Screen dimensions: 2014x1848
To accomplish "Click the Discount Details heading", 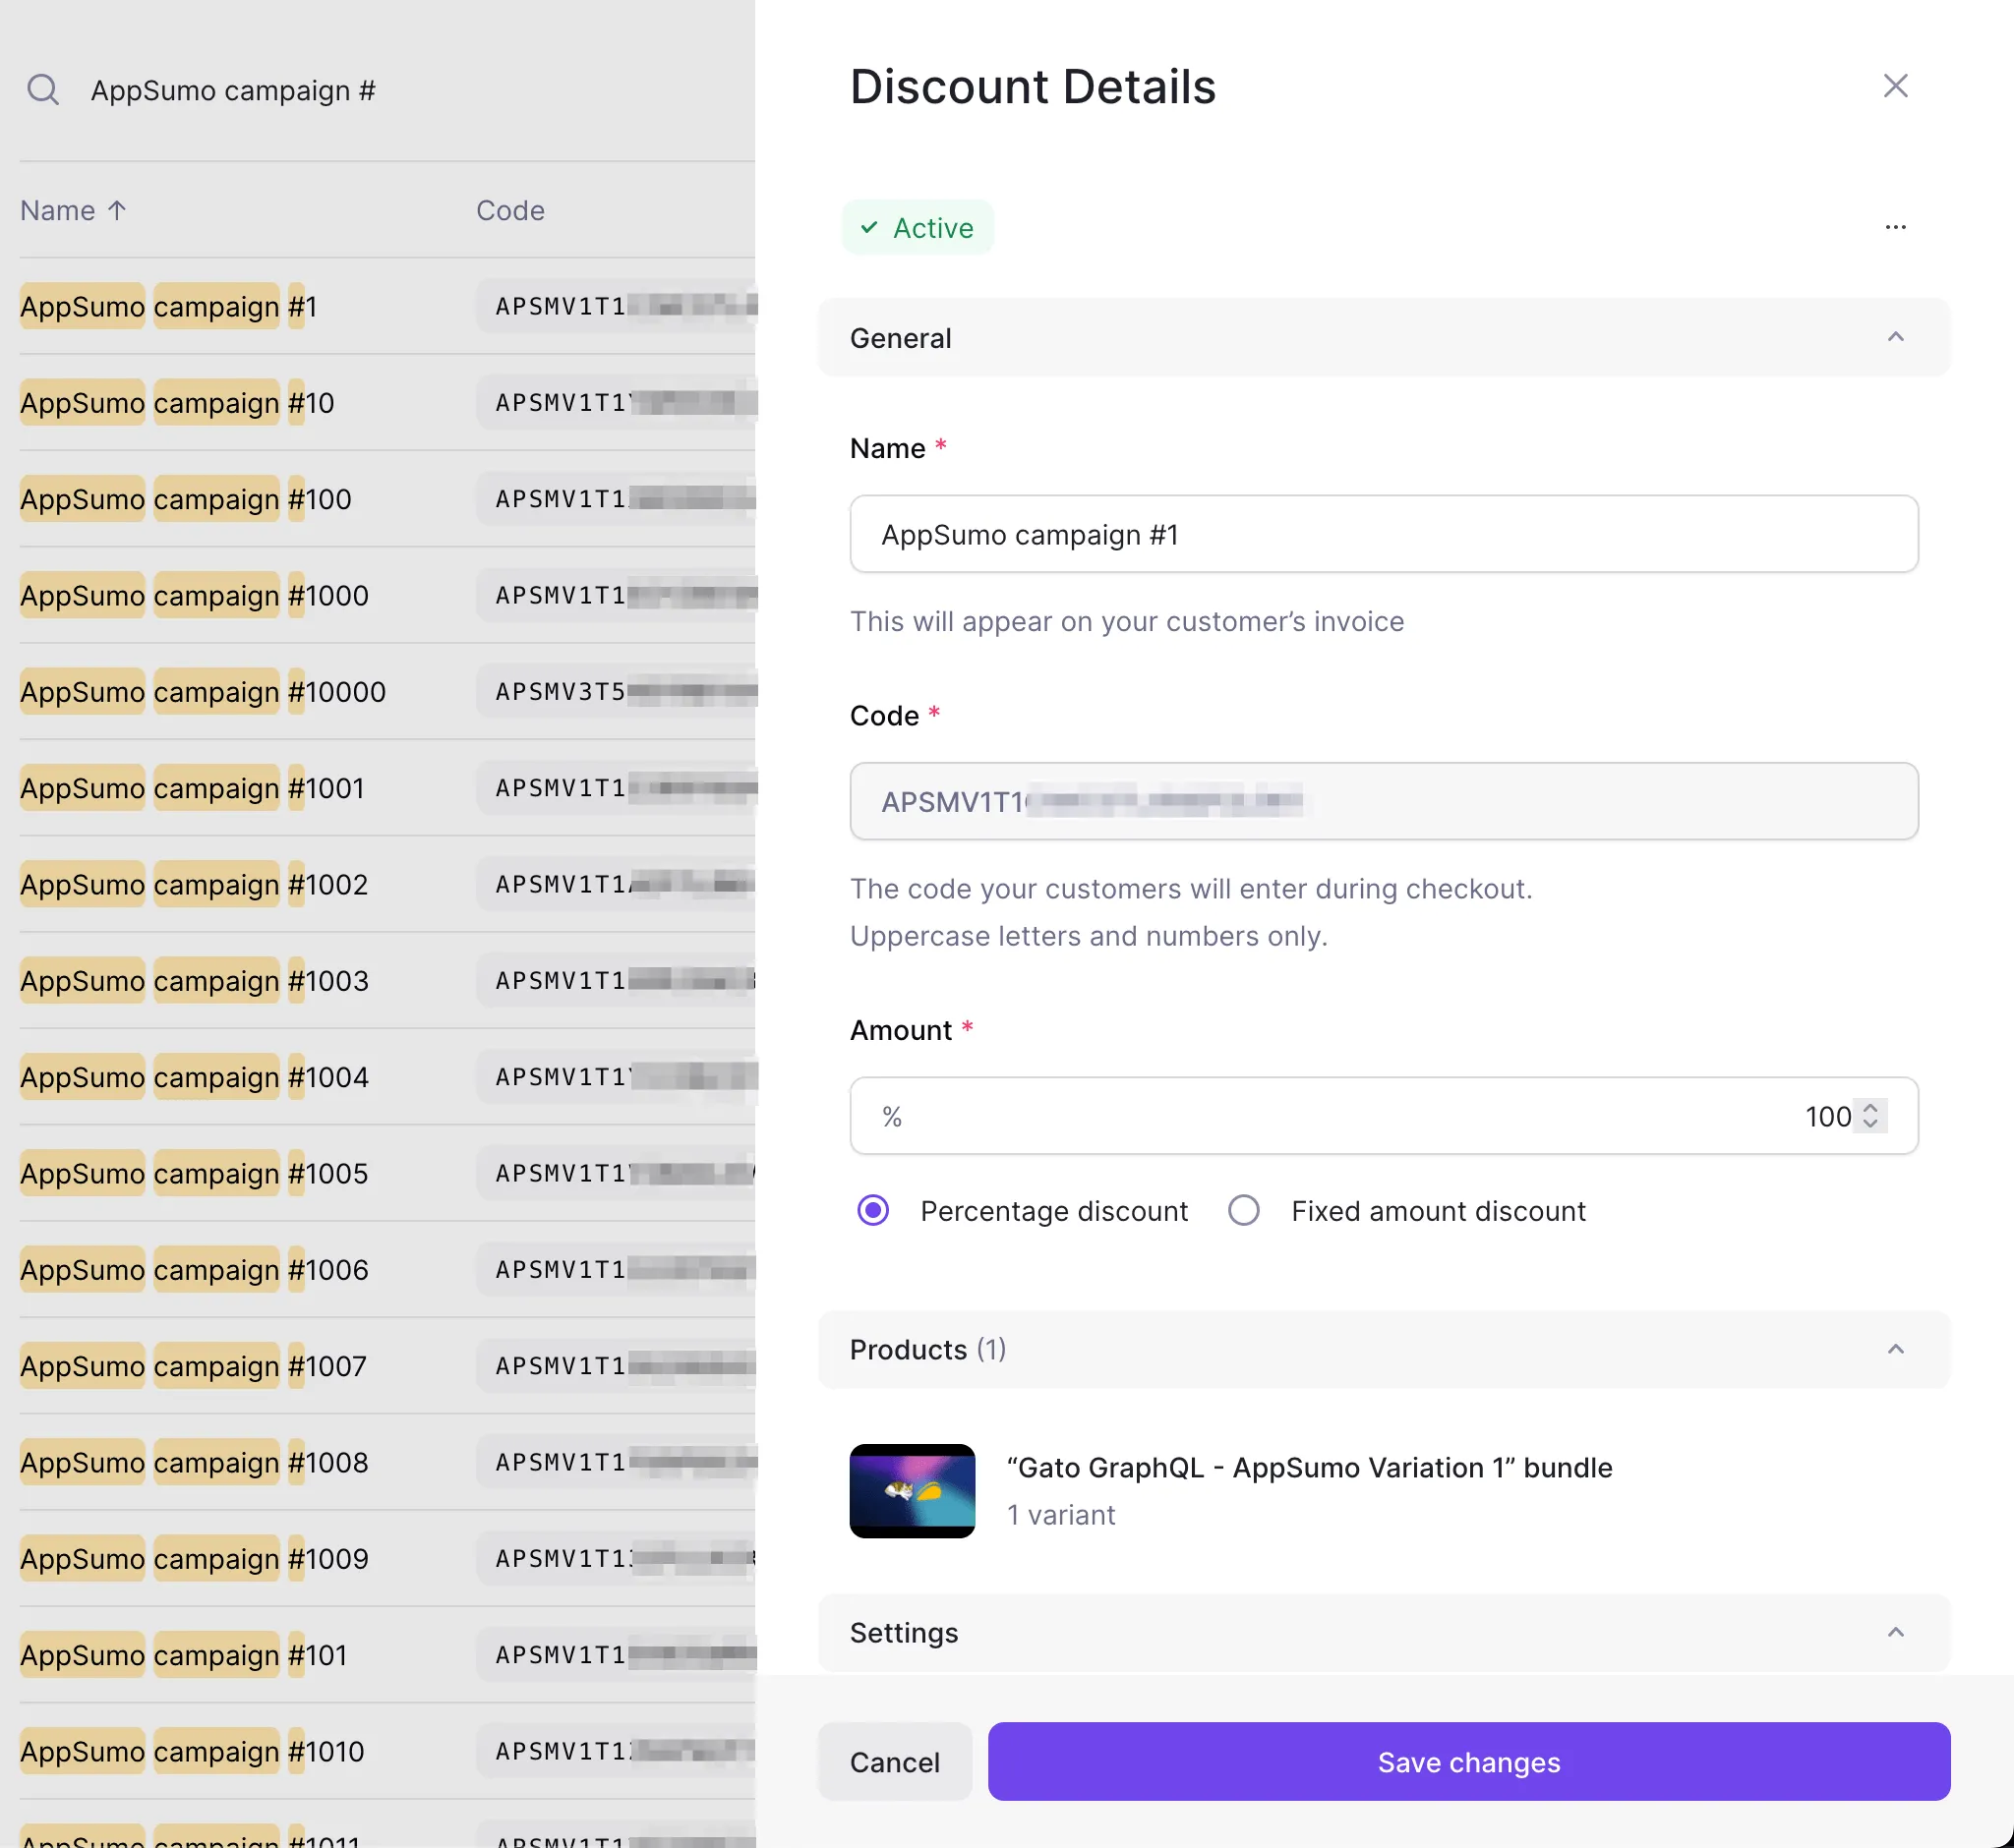I will click(x=1033, y=86).
